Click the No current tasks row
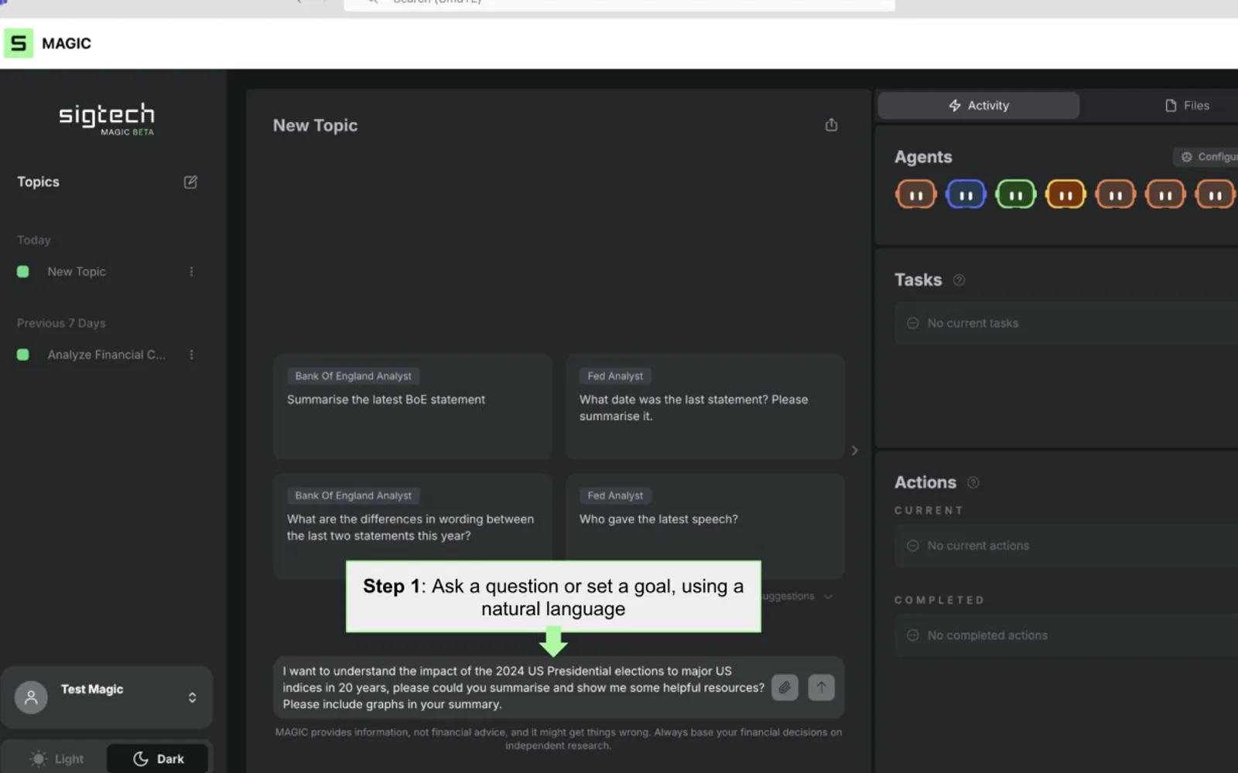The height and width of the screenshot is (773, 1238). click(1066, 323)
